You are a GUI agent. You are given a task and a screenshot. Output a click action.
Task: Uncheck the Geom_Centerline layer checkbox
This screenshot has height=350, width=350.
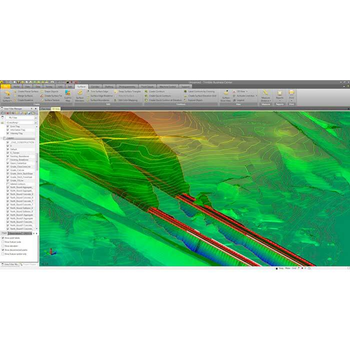(x=8, y=163)
